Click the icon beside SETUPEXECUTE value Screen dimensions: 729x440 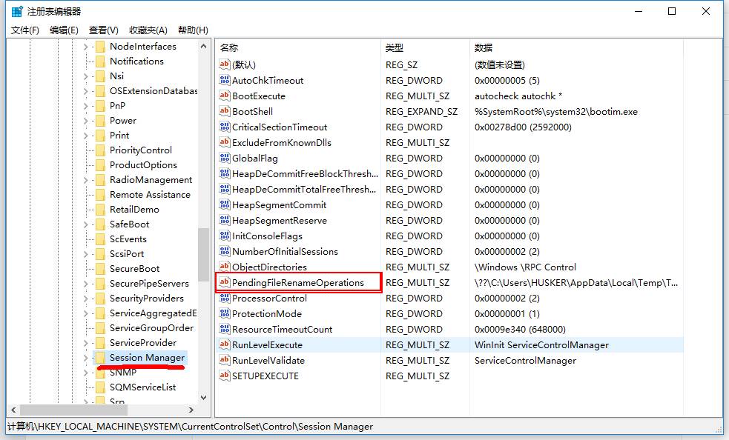(x=225, y=376)
